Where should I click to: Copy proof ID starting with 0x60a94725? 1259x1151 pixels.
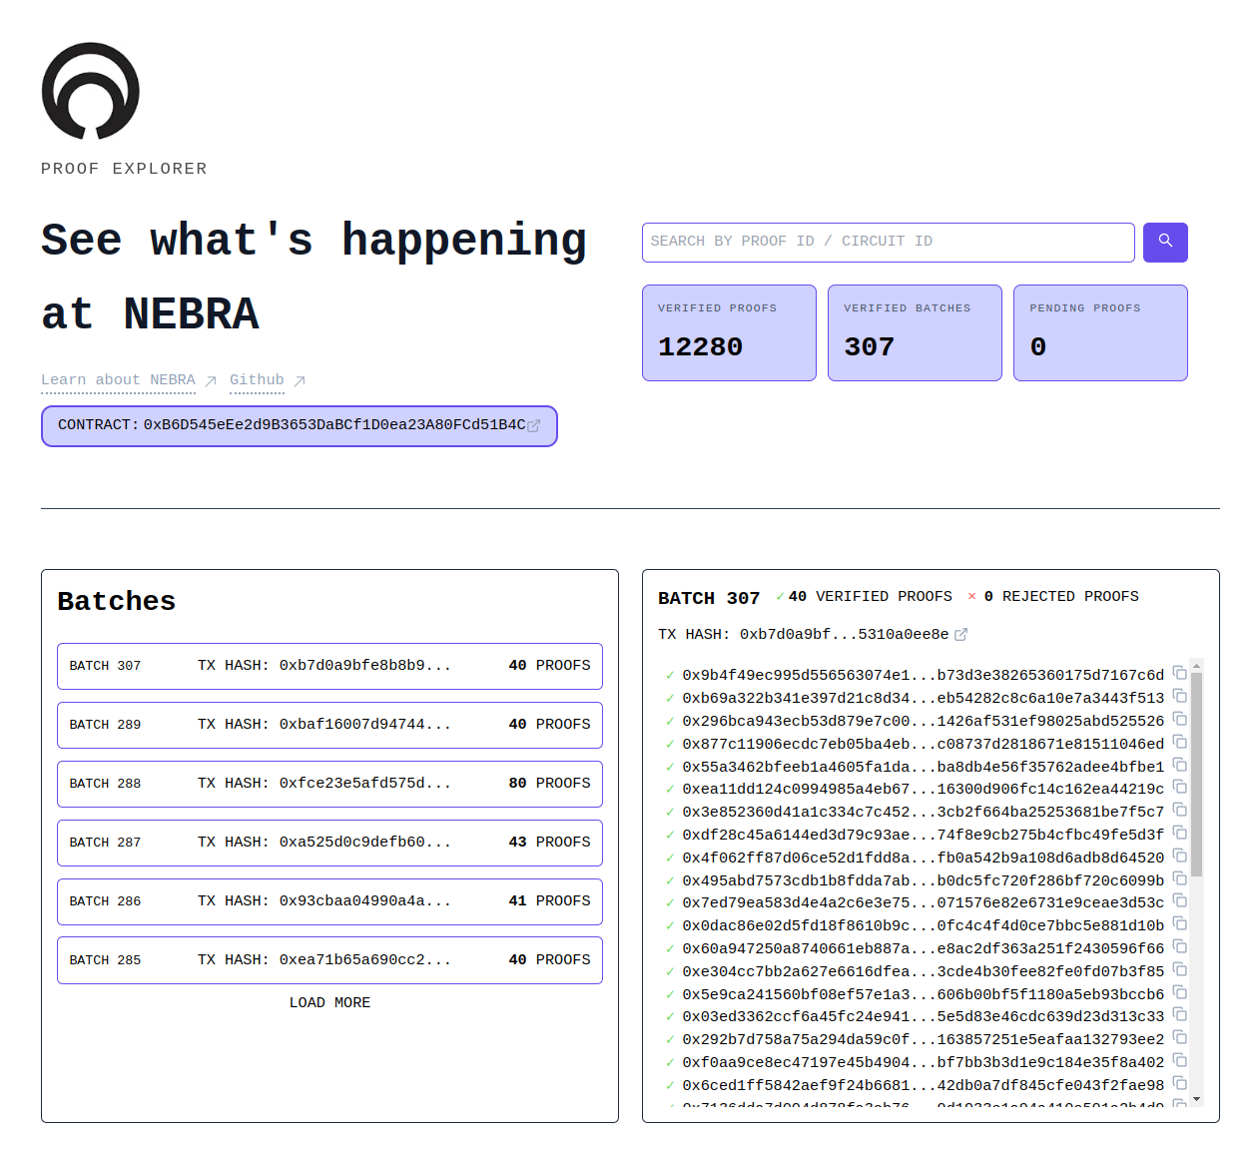(1179, 946)
